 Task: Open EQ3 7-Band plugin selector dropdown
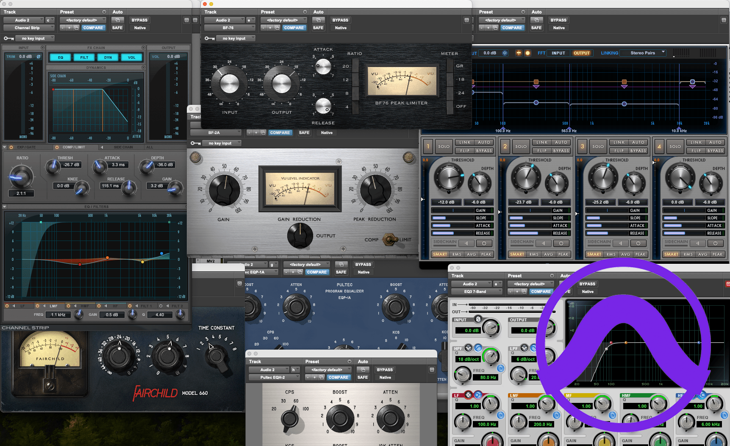tap(476, 292)
